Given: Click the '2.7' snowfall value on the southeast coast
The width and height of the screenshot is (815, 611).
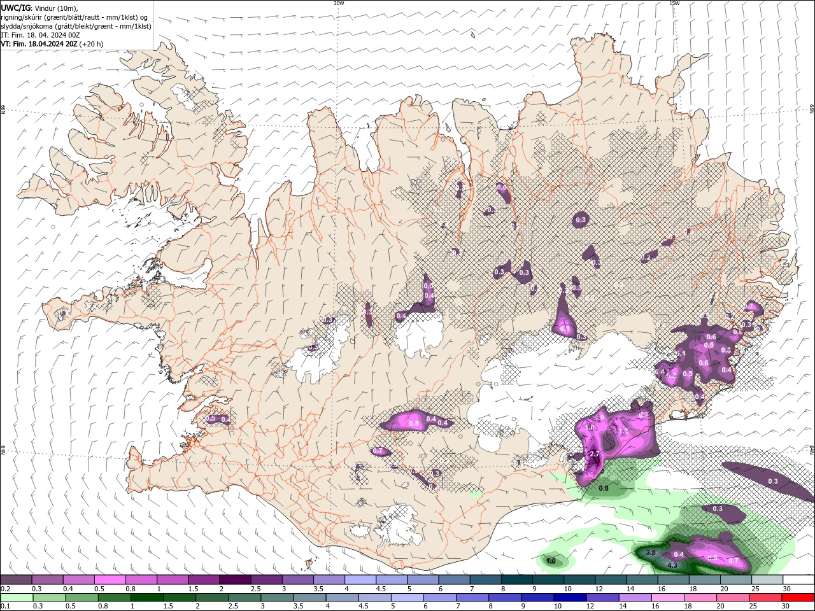Looking at the screenshot, I should (x=595, y=453).
